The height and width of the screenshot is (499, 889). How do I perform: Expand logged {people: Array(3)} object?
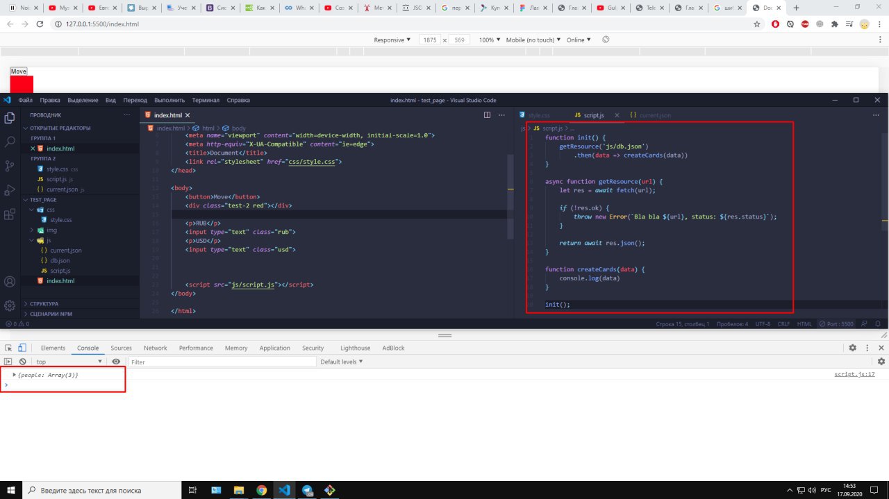point(15,375)
